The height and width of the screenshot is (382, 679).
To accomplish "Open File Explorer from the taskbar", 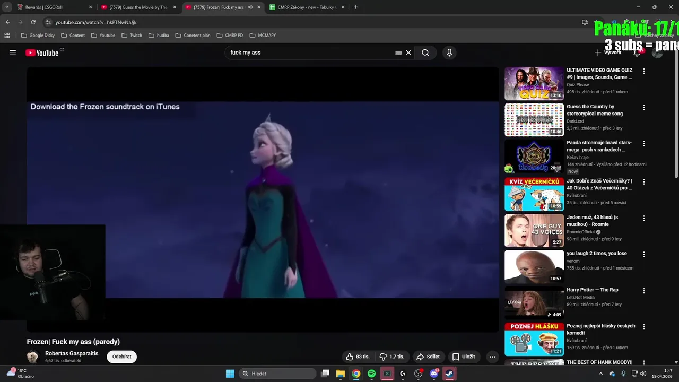I will pyautogui.click(x=341, y=374).
